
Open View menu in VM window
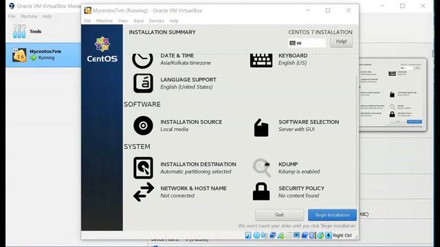tap(123, 21)
